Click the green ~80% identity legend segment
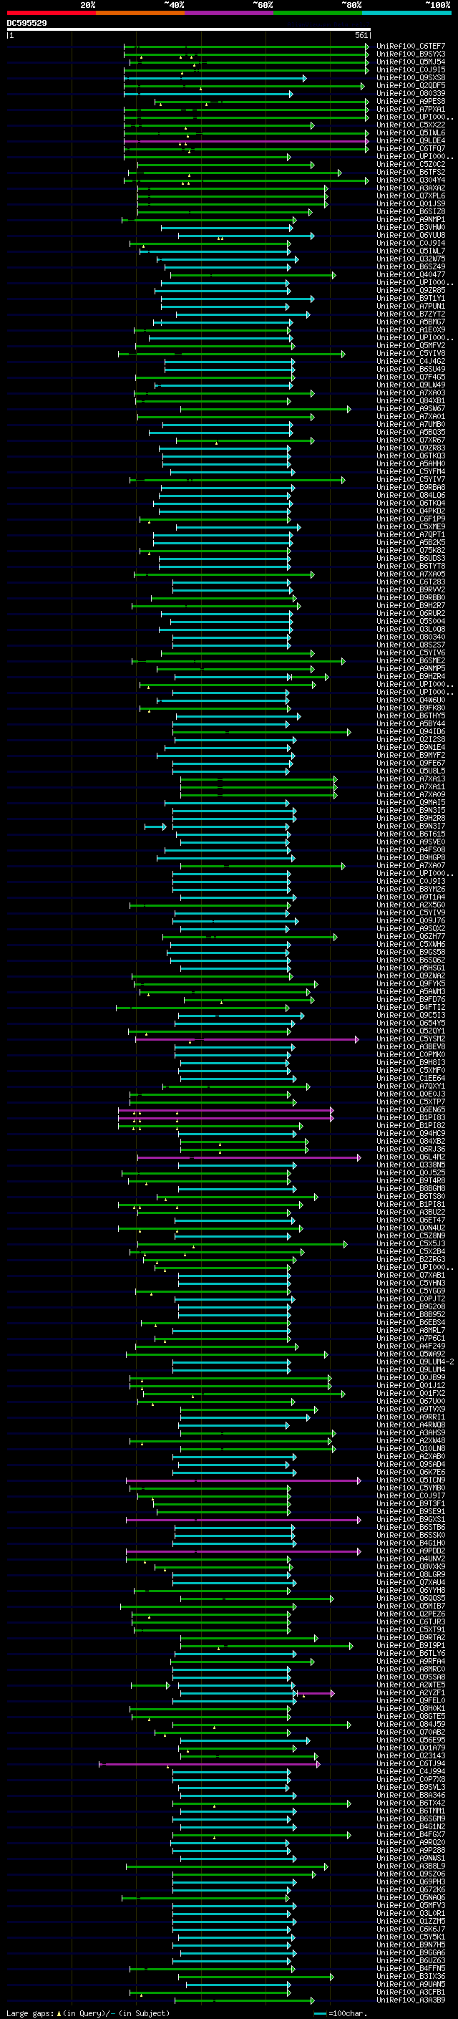Screen dimensions: 458x2019 (x=318, y=13)
